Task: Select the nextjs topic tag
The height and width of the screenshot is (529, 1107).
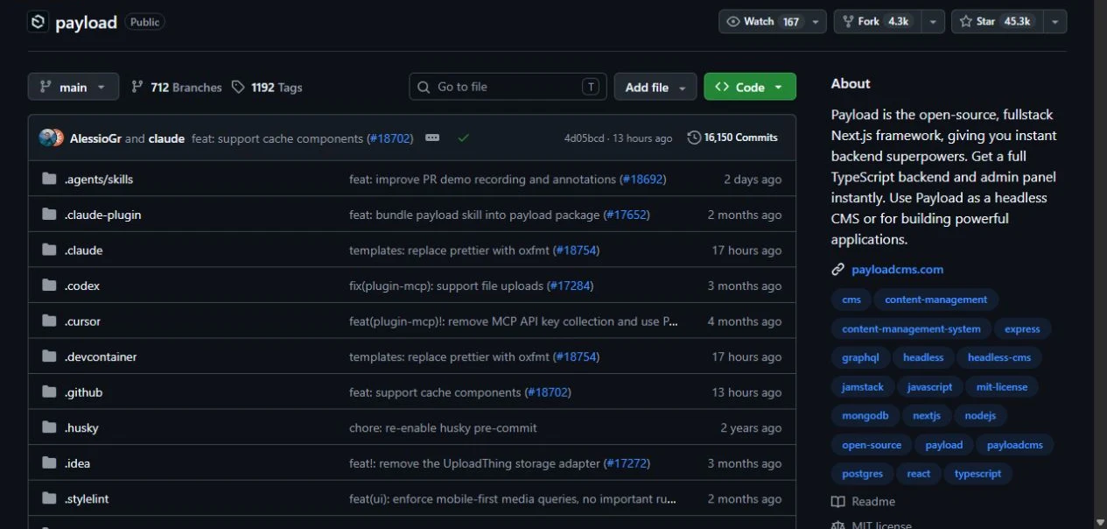Action: tap(927, 416)
